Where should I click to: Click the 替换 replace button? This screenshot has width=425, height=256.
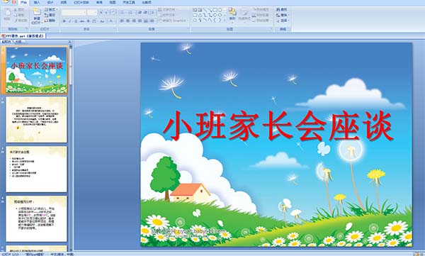pos(283,15)
